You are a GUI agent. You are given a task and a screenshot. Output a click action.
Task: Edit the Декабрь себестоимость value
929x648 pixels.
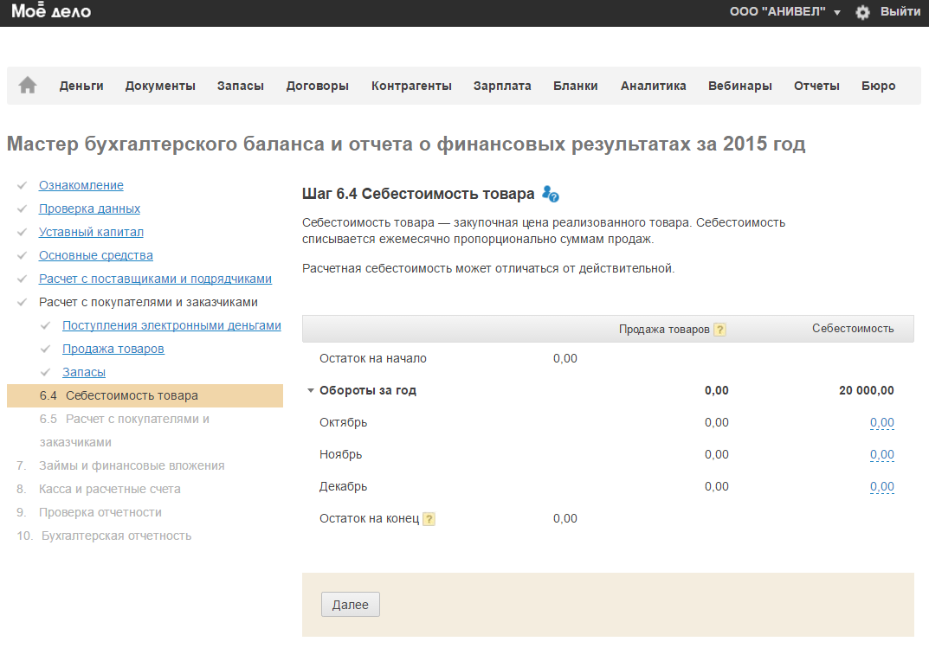881,487
